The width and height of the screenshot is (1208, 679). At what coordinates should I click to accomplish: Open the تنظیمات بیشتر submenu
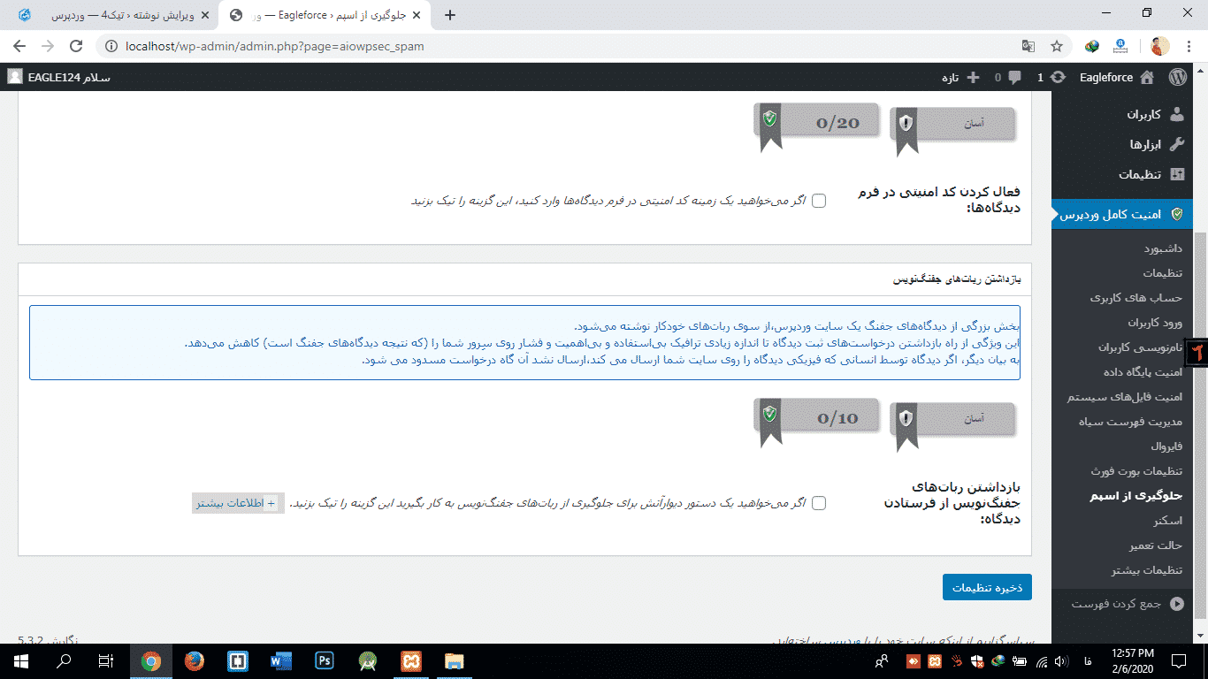[1147, 570]
